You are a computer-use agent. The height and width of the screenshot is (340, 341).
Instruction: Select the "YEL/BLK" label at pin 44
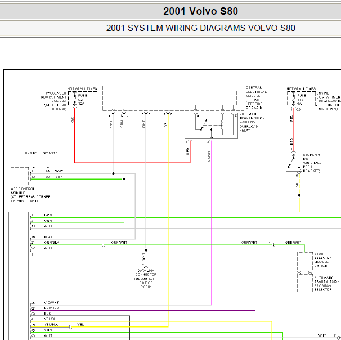tap(51, 325)
